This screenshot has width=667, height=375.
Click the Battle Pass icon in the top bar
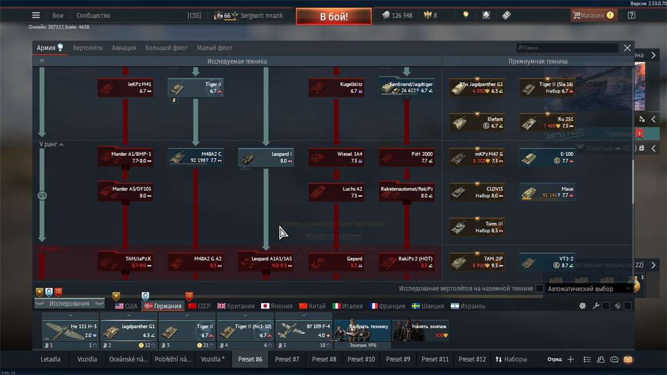506,15
